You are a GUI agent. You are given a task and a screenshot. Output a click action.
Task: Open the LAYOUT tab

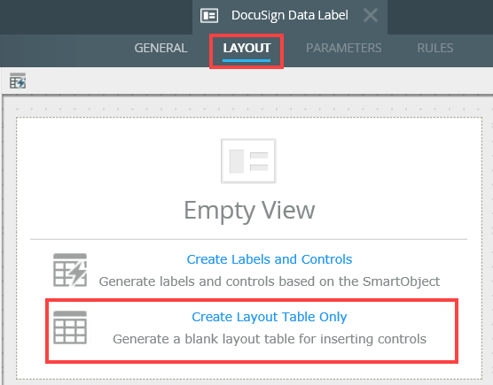pos(246,48)
